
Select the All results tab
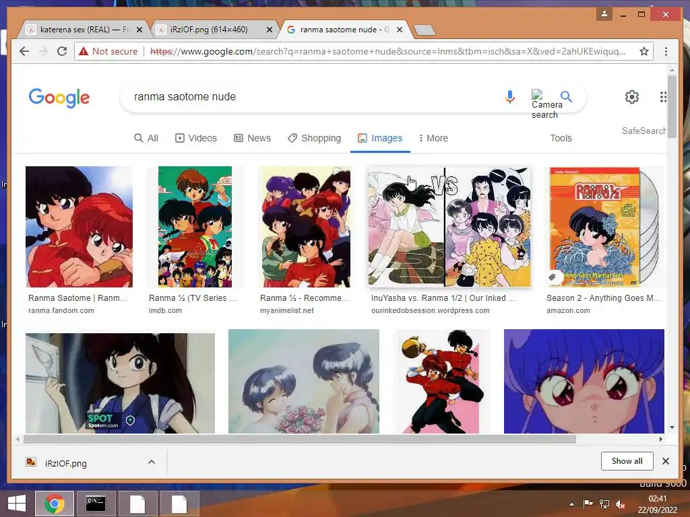click(x=146, y=138)
